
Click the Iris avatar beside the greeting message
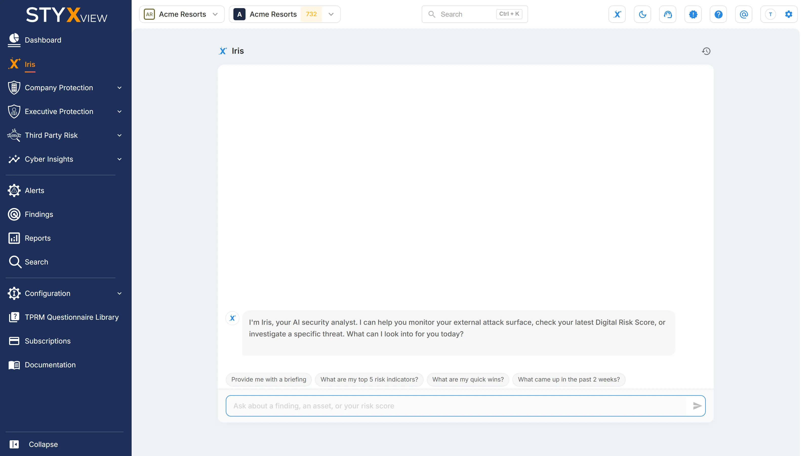tap(232, 318)
